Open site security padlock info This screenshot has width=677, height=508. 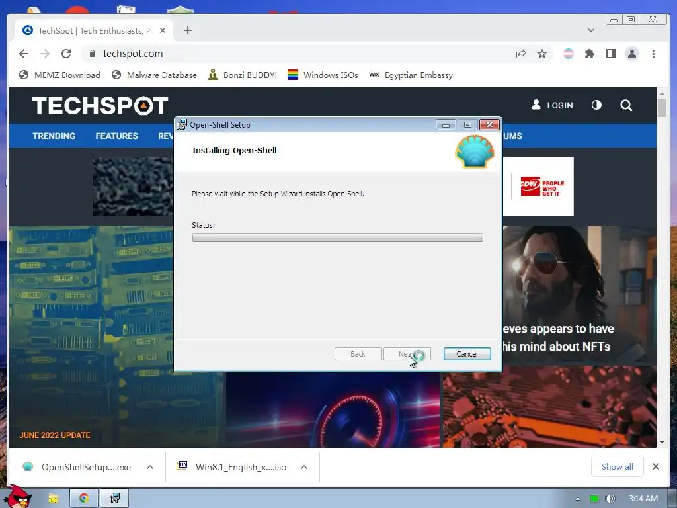point(92,54)
